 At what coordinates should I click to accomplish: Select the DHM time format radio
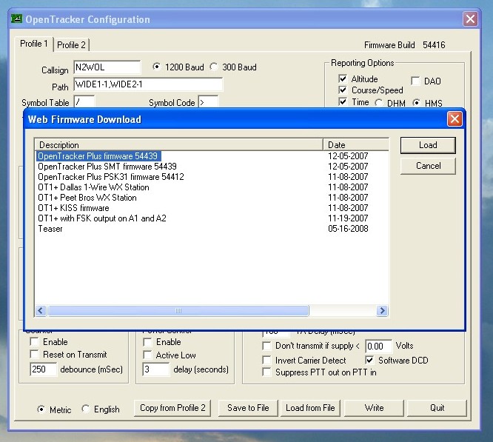click(379, 103)
